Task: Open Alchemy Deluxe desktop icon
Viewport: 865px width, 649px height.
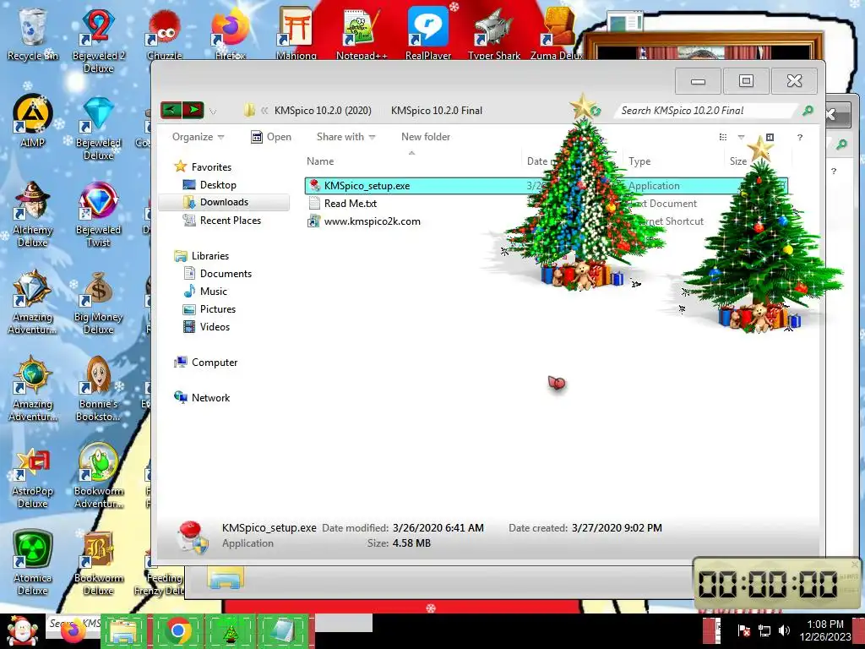Action: [33, 214]
